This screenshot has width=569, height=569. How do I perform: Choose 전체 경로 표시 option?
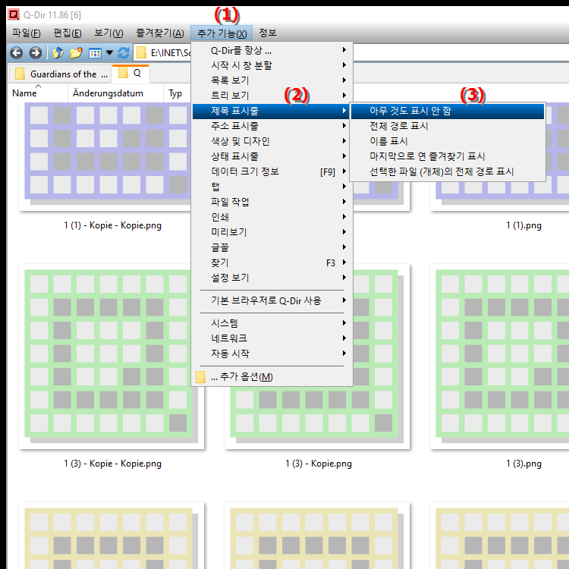[448, 126]
